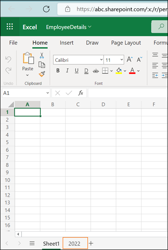Click the browser forward arrow

(x=29, y=9)
